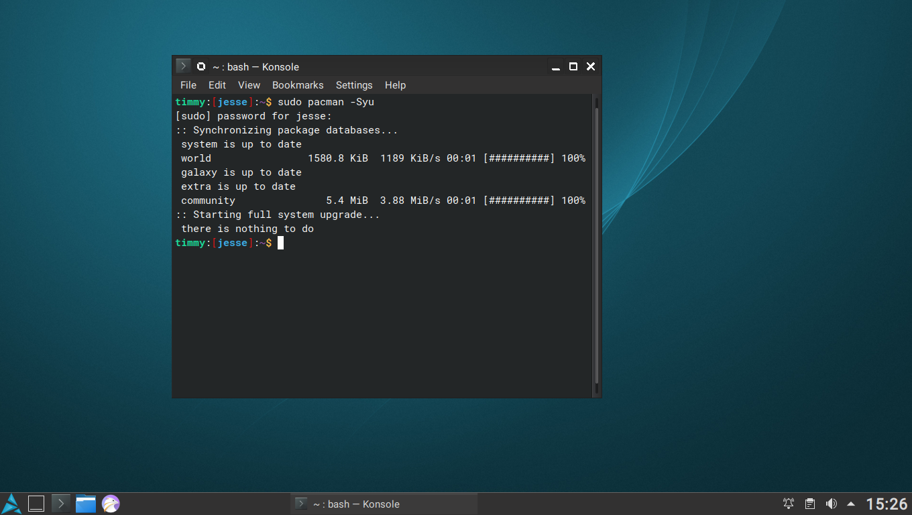Image resolution: width=912 pixels, height=515 pixels.
Task: Open the View menu
Action: 249,85
